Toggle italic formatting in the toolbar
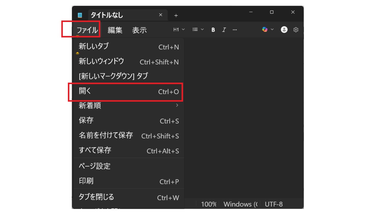Screen dimensions: 381x214 point(224,30)
